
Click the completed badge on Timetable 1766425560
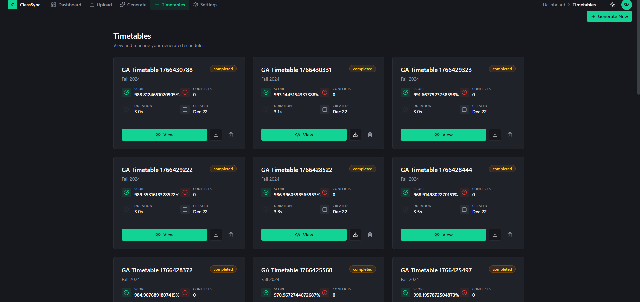[x=363, y=269]
